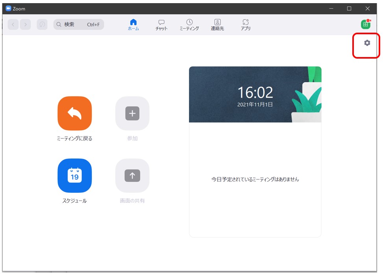
Task: Click the 参加 plus icon
Action: click(132, 113)
